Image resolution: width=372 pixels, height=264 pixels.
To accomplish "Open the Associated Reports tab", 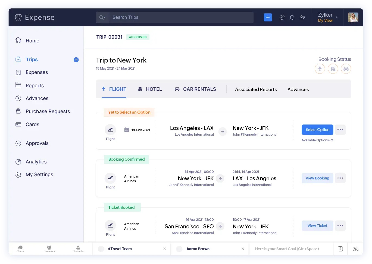I will tap(256, 89).
